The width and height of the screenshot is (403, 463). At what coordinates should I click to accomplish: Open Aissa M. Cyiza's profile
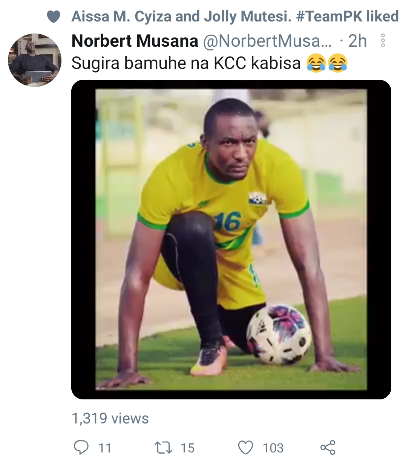click(x=124, y=17)
